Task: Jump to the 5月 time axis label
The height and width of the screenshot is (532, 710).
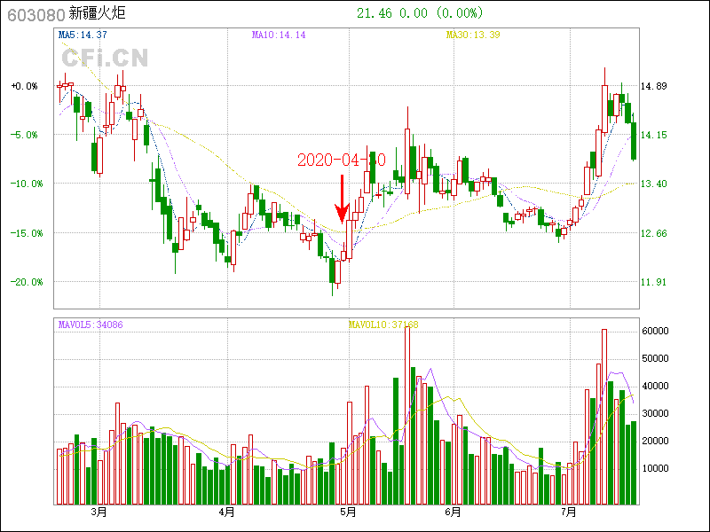Action: pyautogui.click(x=348, y=512)
